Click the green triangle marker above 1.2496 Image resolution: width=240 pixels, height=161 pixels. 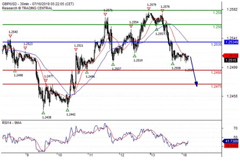[87, 72]
